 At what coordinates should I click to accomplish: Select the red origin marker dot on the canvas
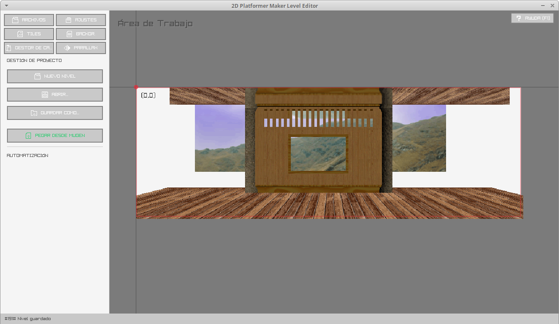click(136, 87)
